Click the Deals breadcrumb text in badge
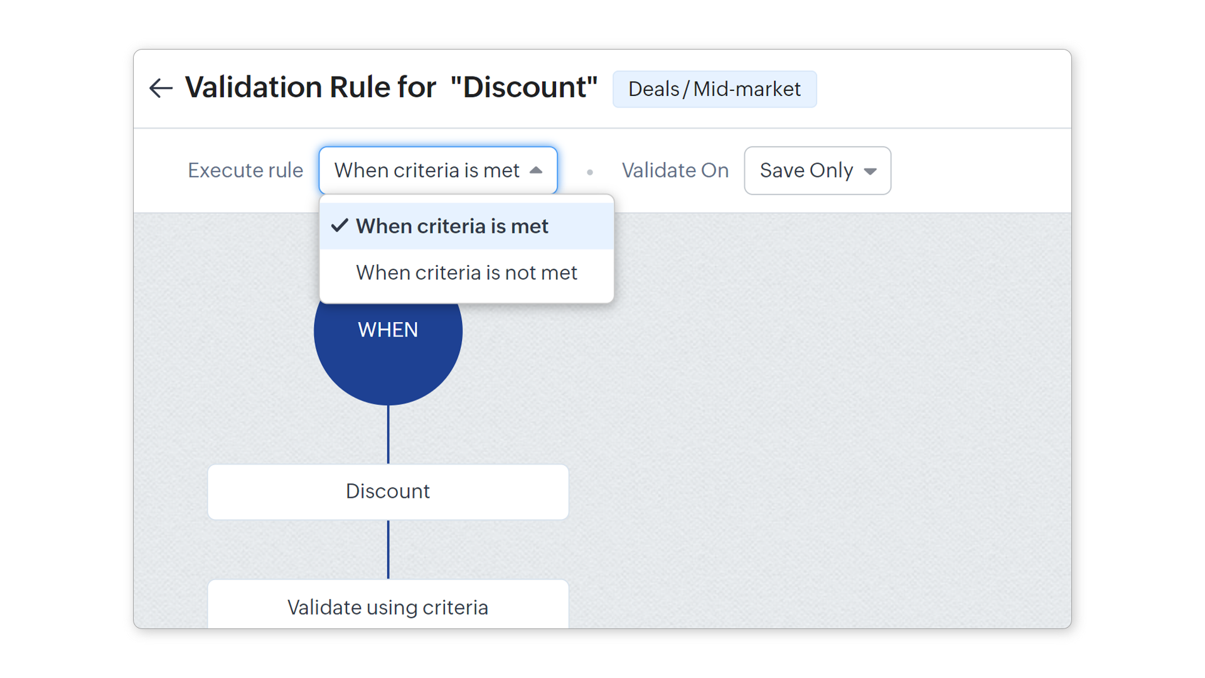This screenshot has width=1205, height=678. pyautogui.click(x=653, y=89)
